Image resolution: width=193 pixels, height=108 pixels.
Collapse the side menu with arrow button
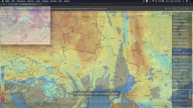click(x=170, y=14)
